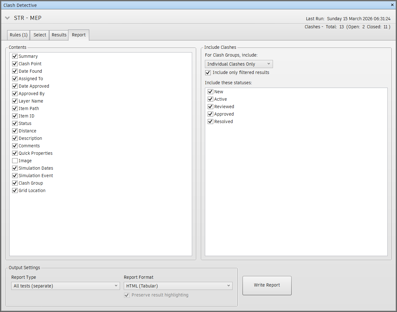The image size is (397, 312).
Task: Open the Report Type dropdown
Action: tap(65, 286)
